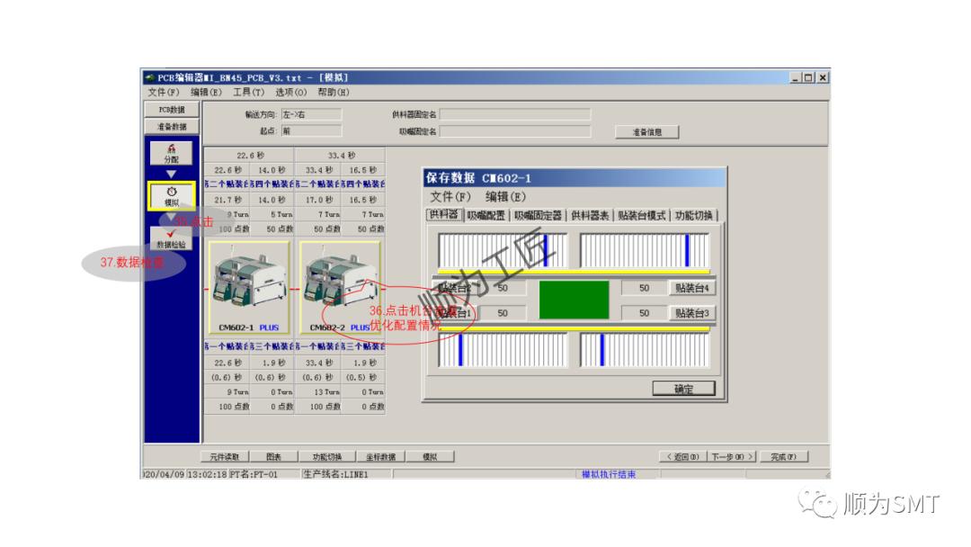This screenshot has height=547, width=971.
Task: Open the 编辑(E) menu in PCB编辑器 window
Action: [x=206, y=93]
